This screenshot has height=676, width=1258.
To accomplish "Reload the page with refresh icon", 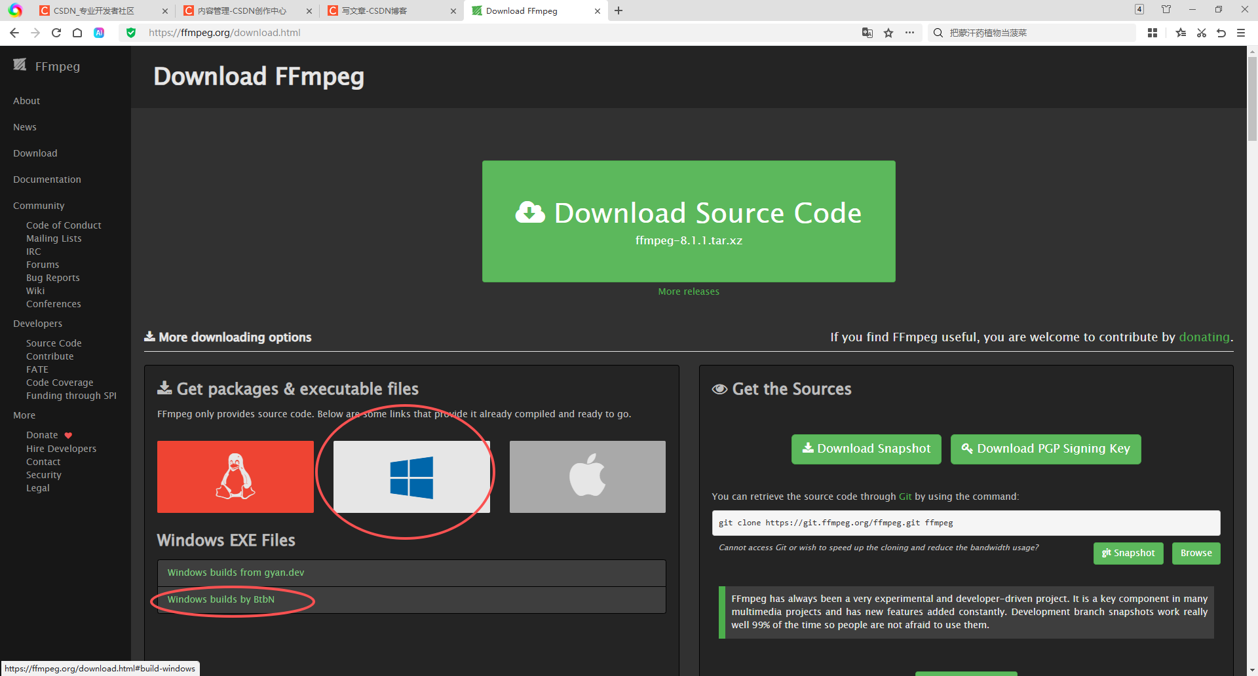I will coord(56,33).
